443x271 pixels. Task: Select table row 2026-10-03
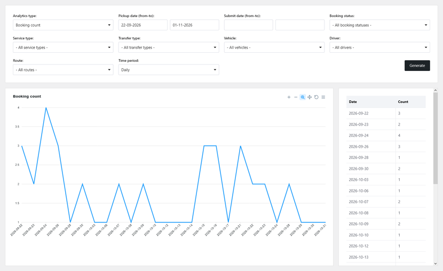click(x=386, y=180)
